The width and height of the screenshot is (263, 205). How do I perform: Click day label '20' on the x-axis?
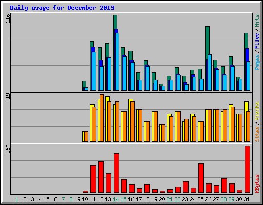coord(162,199)
